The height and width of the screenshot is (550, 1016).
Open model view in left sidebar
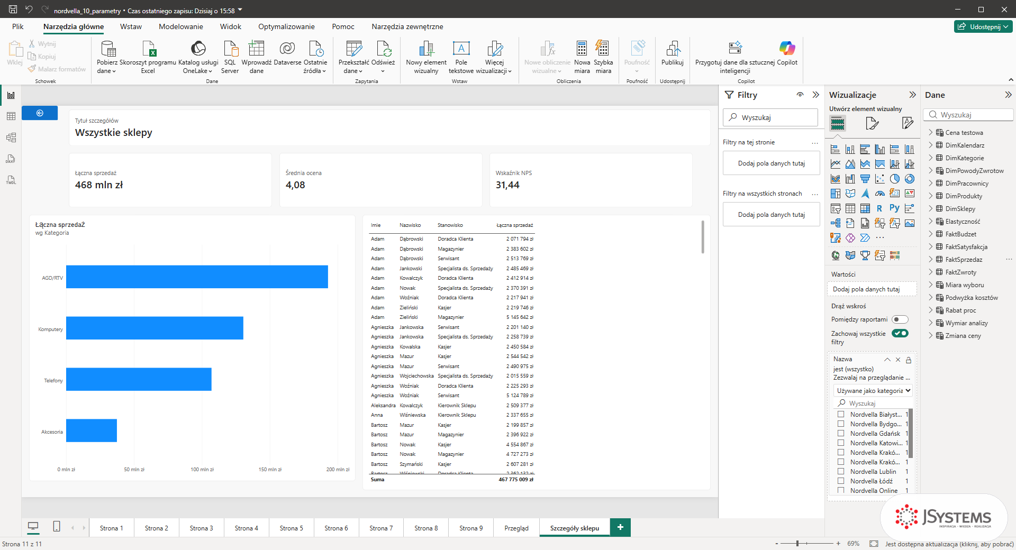(11, 137)
